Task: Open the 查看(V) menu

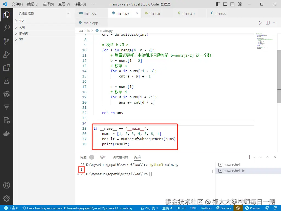Action: click(x=64, y=4)
